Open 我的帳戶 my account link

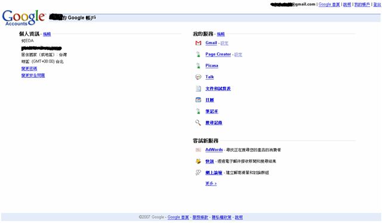(362, 4)
